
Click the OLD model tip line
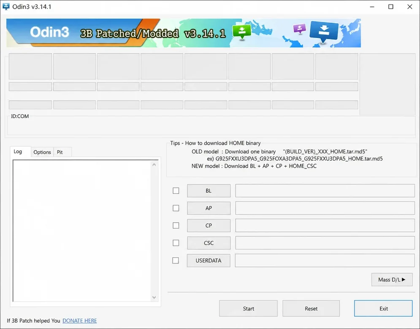click(279, 151)
